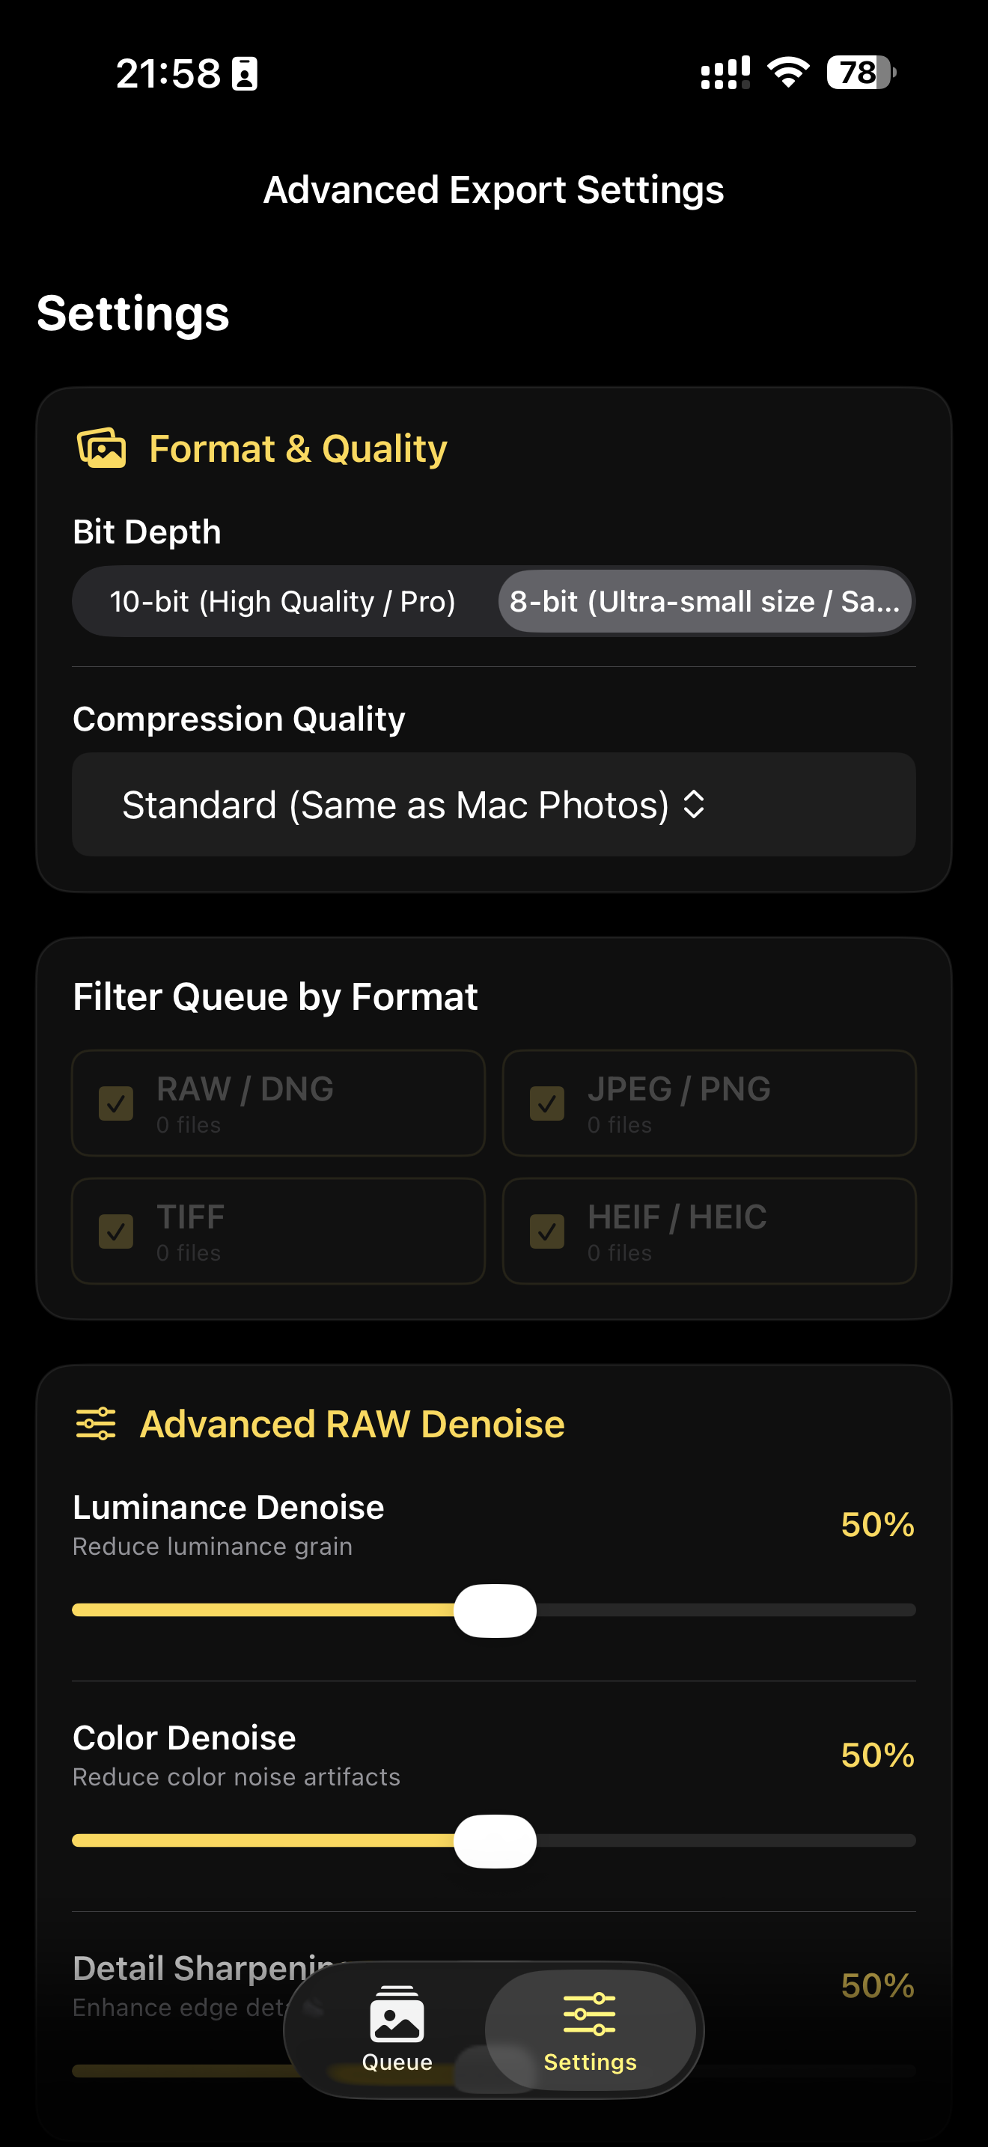This screenshot has height=2147, width=988.
Task: Open the Compression Quality dropdown
Action: 494,804
